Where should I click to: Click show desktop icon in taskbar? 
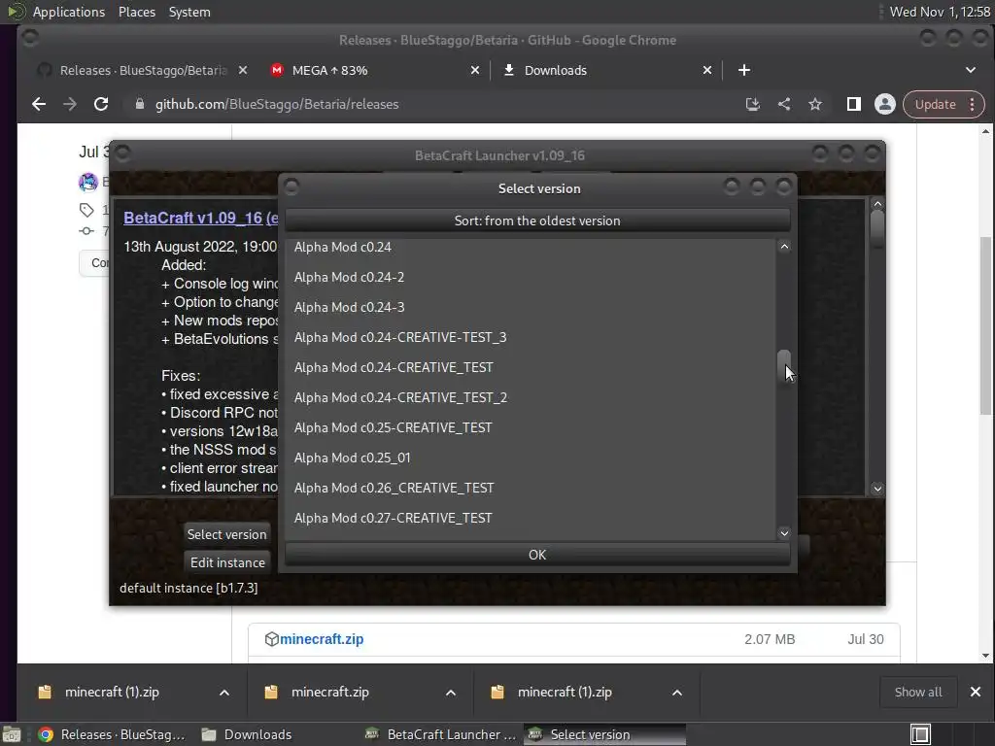(x=12, y=734)
